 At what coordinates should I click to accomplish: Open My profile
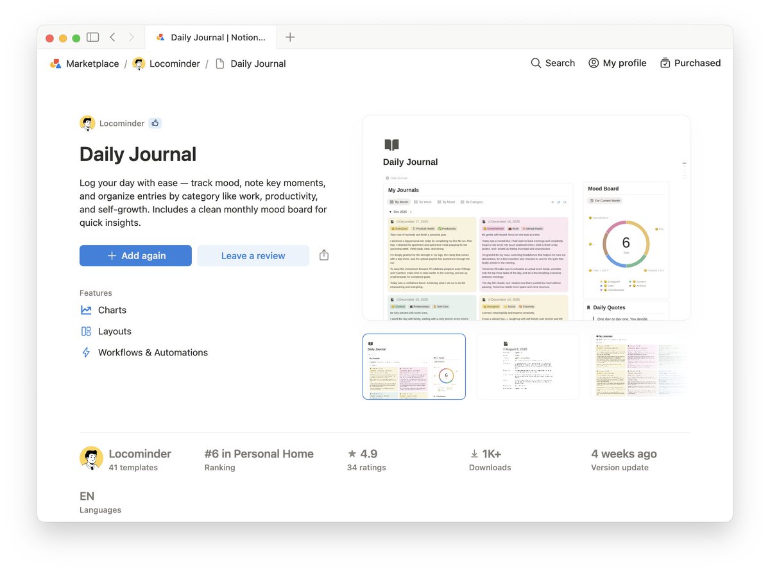click(x=616, y=63)
